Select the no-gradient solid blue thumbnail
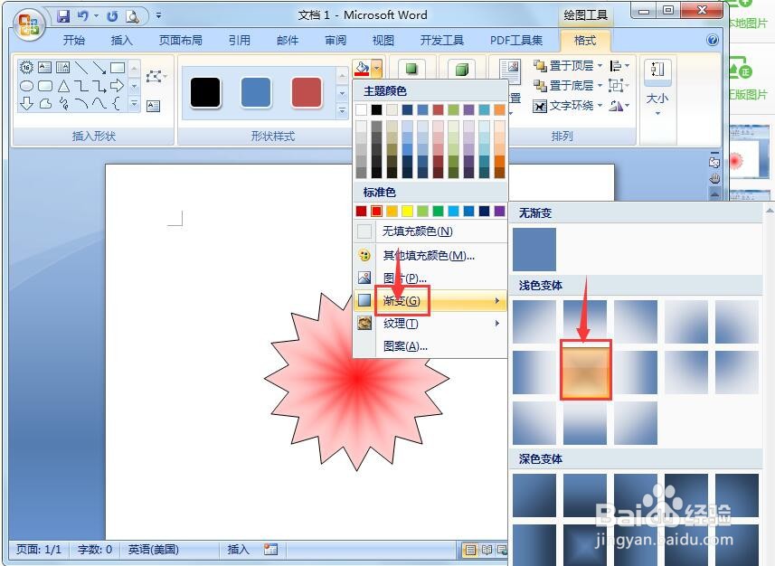Image resolution: width=775 pixels, height=566 pixels. (534, 250)
